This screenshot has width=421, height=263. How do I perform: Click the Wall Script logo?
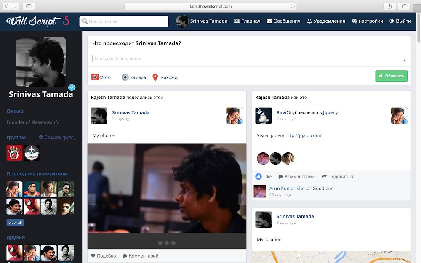click(x=37, y=21)
